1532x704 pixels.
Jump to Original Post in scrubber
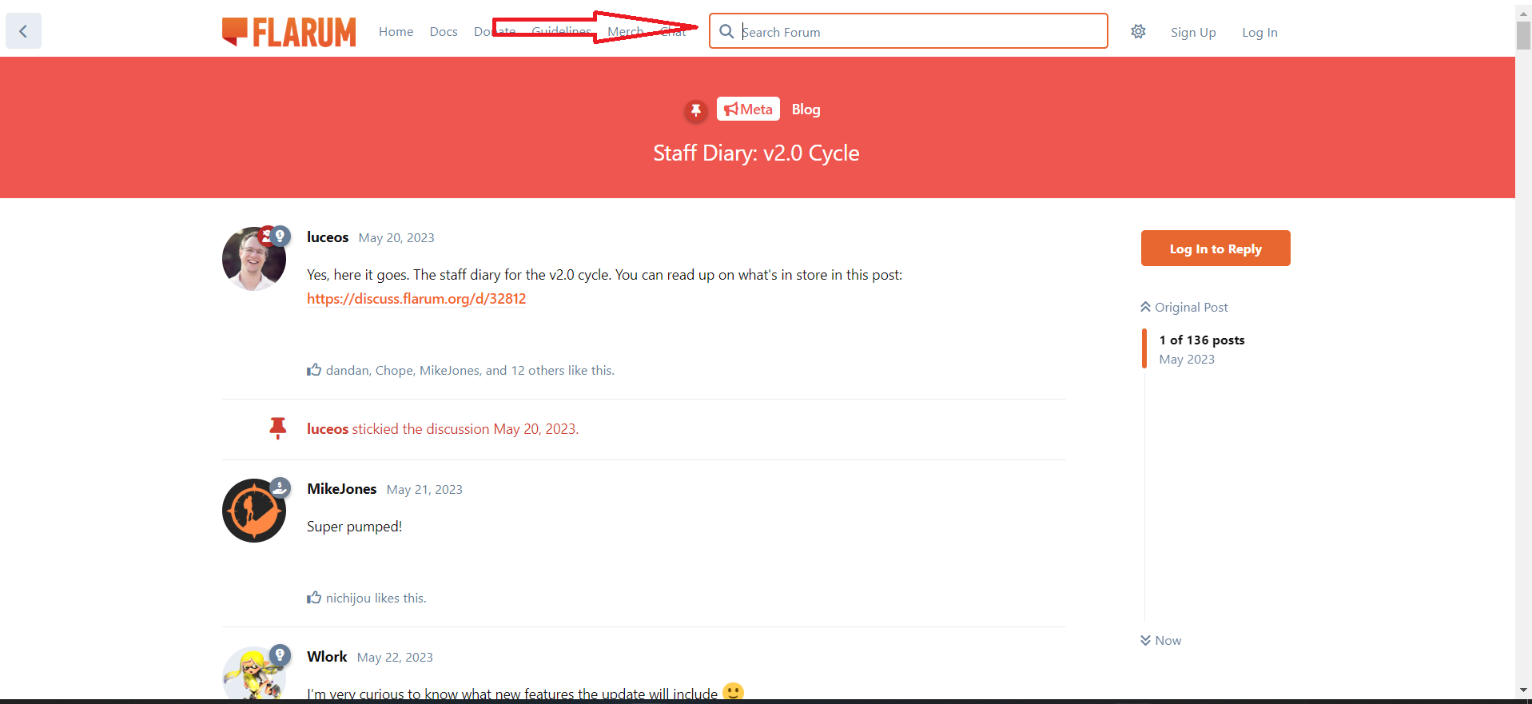click(1184, 307)
